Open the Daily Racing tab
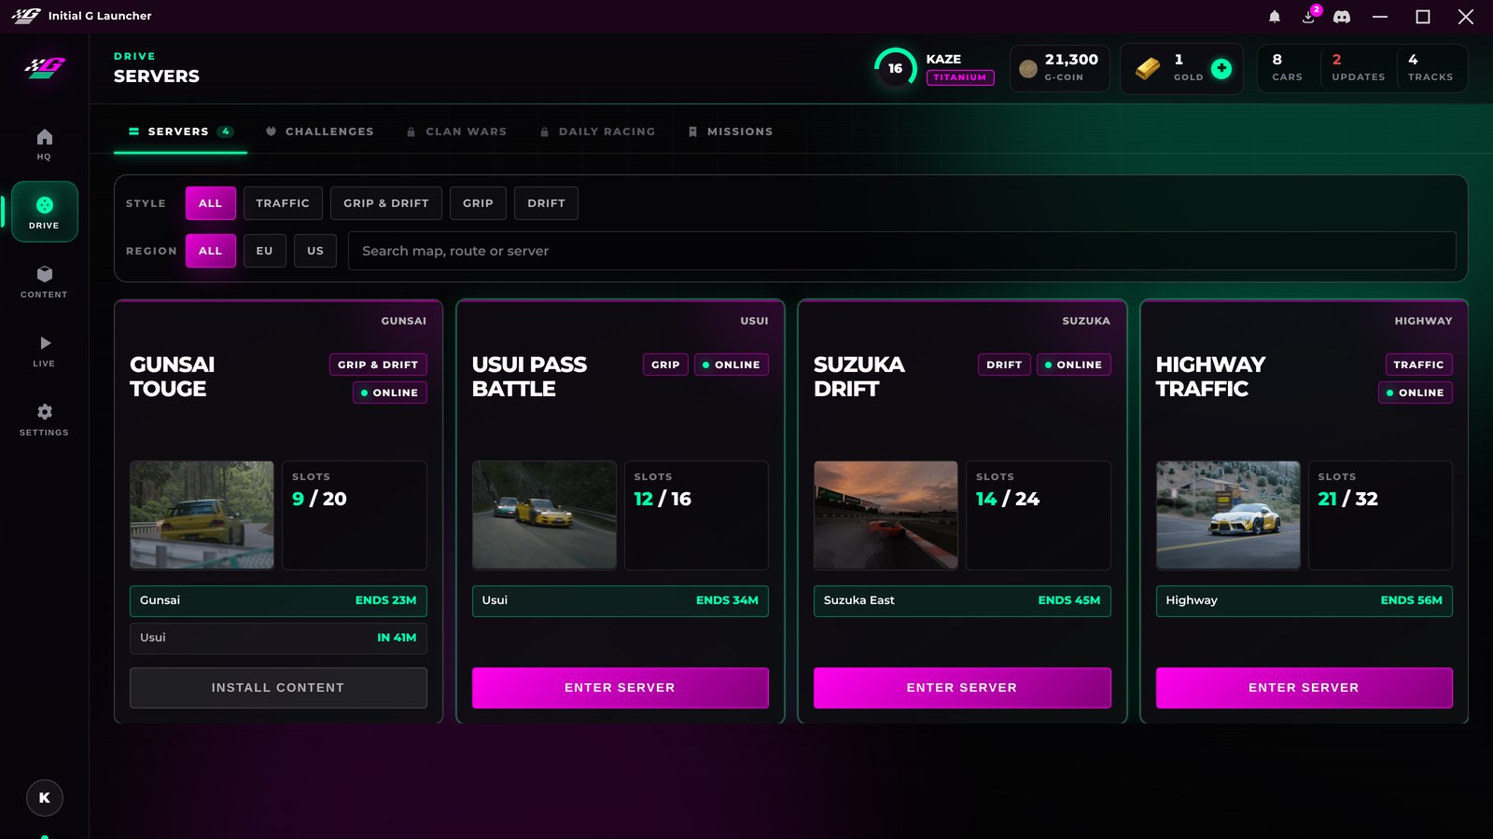Screen dimensions: 1493x839 pos(597,131)
